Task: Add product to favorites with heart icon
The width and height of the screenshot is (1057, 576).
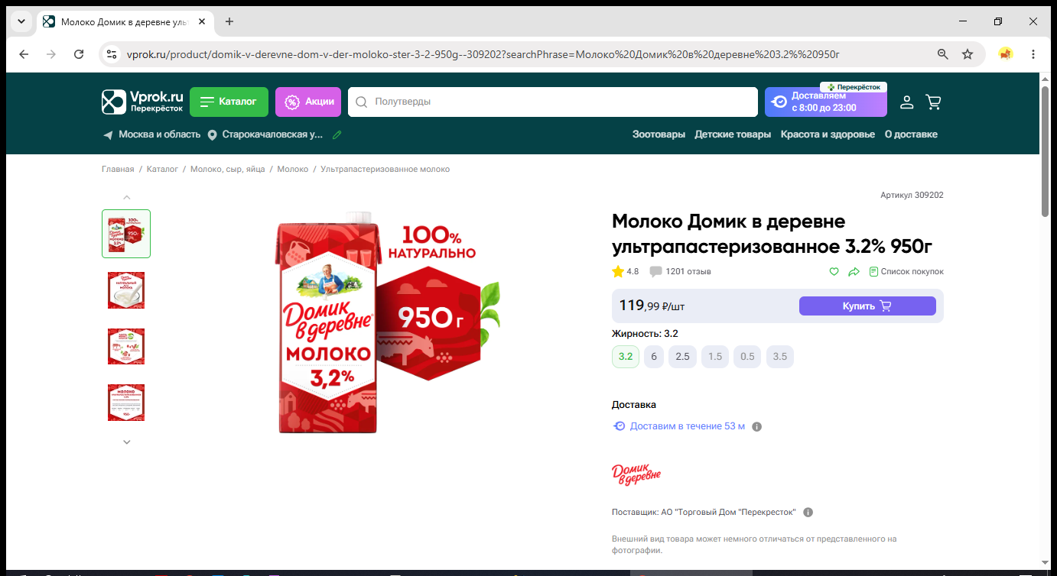Action: tap(834, 271)
